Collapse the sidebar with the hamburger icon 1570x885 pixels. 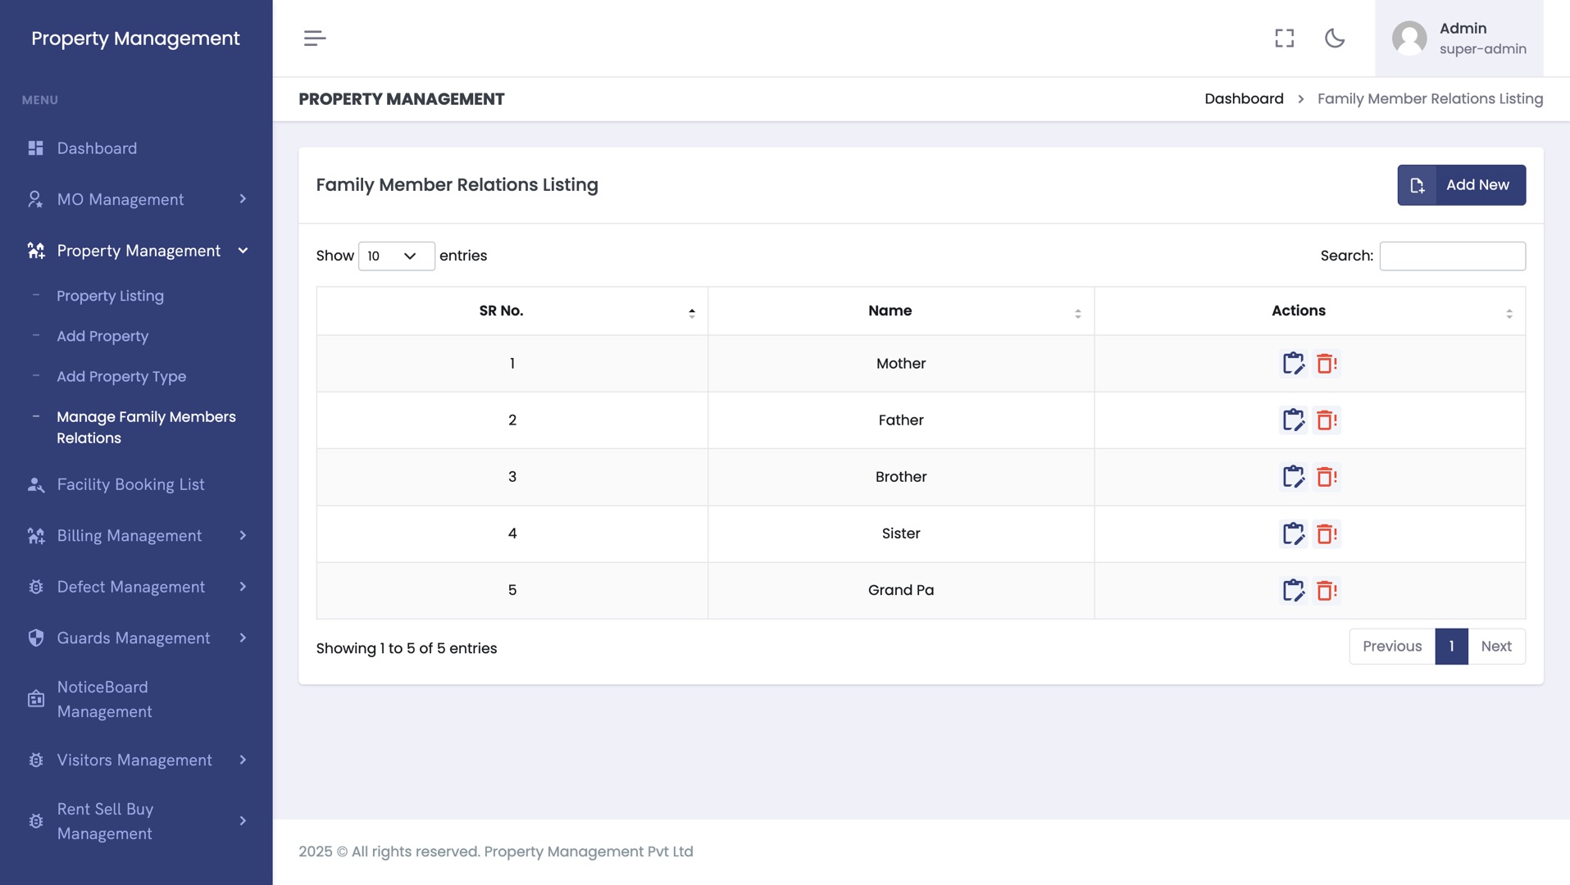315,39
